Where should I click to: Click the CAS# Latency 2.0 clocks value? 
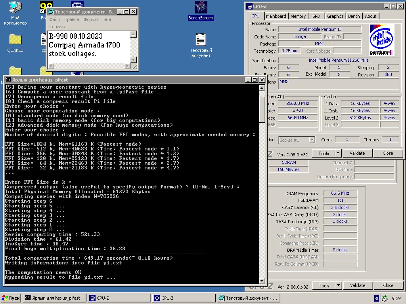pos(340,207)
